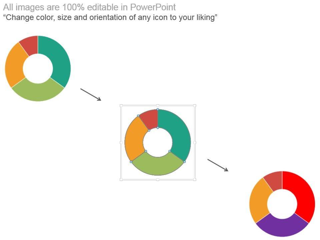Select small red segment of top-left donut

point(30,45)
